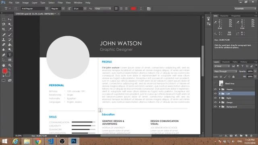The image size is (258, 145).
Task: Select the Brush tool
Action: 10,35
